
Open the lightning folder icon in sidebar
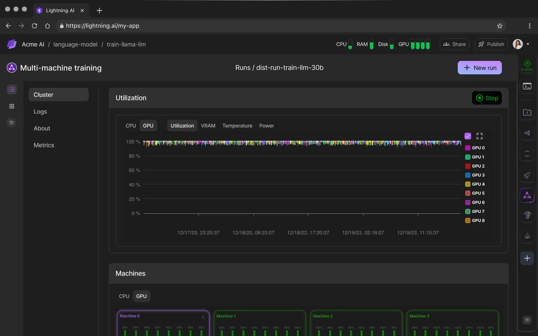pyautogui.click(x=527, y=112)
